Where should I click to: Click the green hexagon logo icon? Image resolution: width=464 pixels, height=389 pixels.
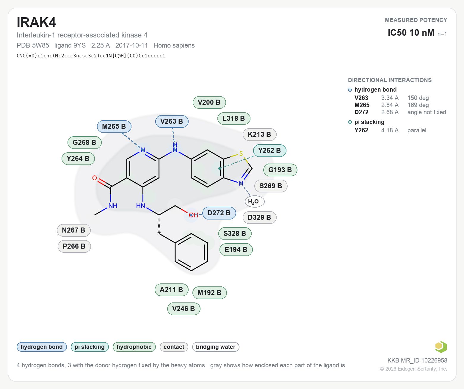(x=441, y=347)
